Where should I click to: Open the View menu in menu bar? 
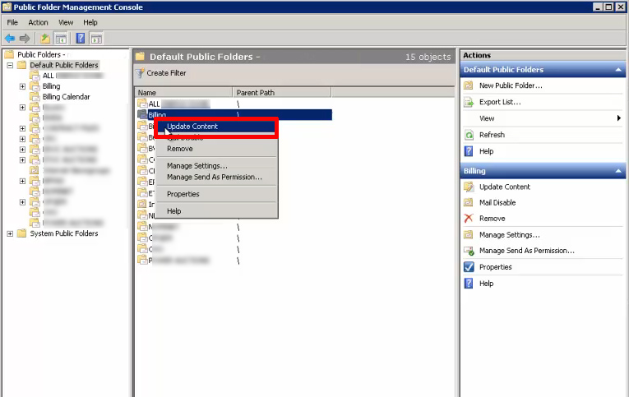pyautogui.click(x=66, y=22)
